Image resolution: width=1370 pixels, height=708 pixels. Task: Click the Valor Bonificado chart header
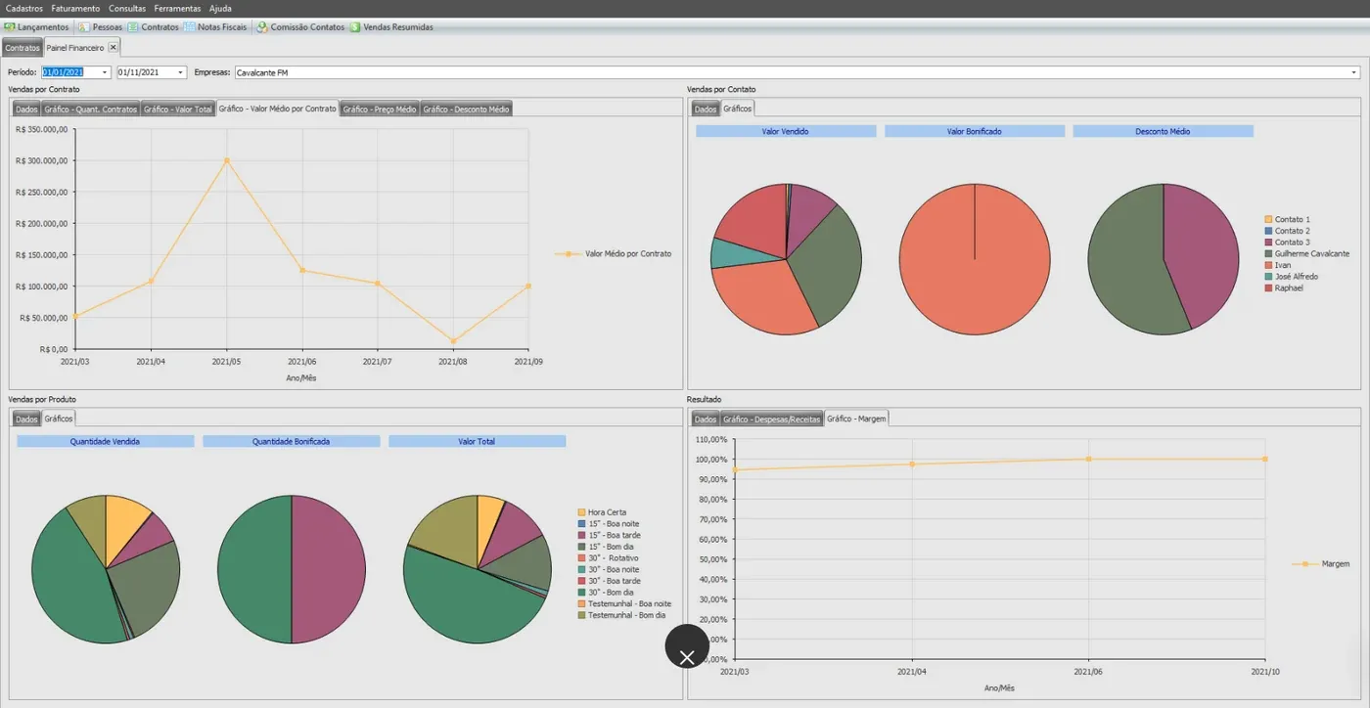[x=974, y=131]
